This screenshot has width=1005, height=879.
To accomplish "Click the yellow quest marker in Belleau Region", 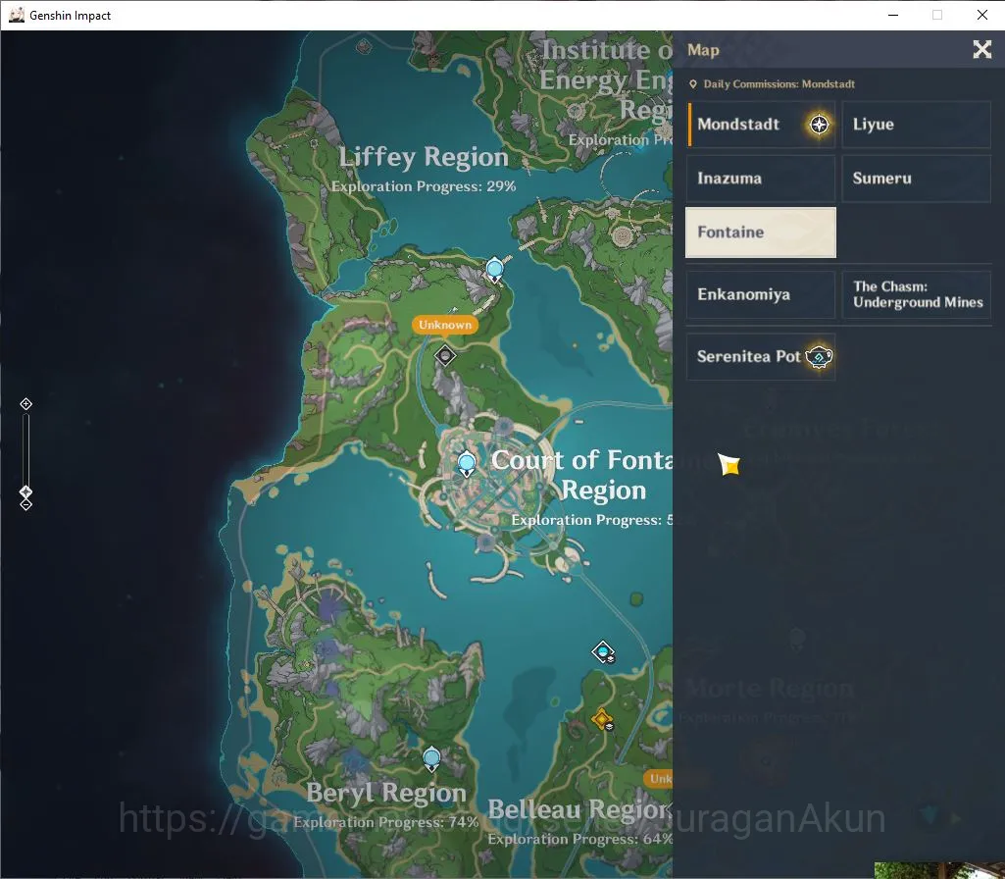I will (x=602, y=719).
